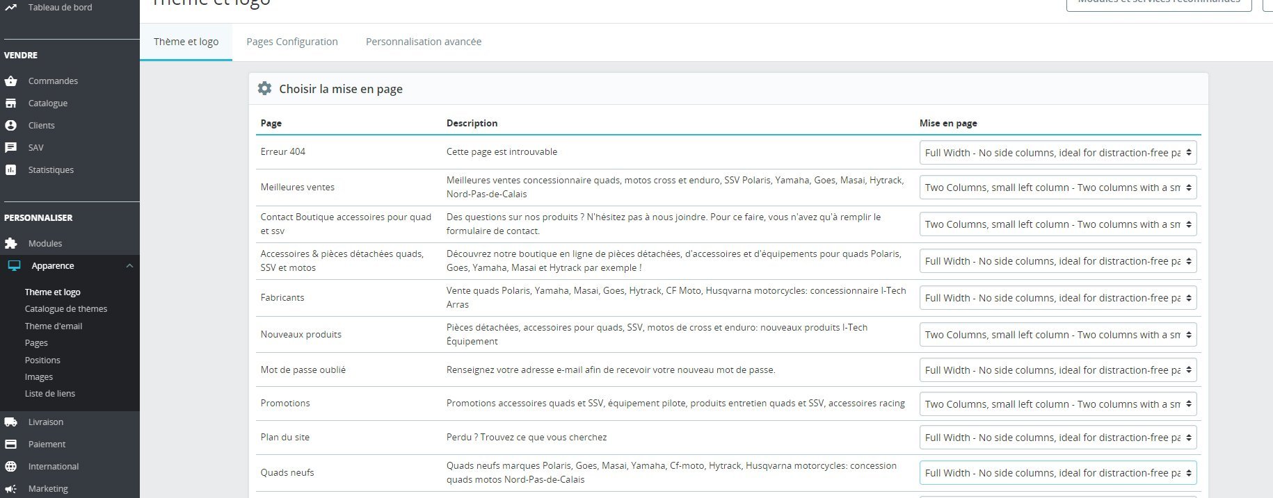1273x498 pixels.
Task: Open layout dropdown for Accessoires & pièces détachées
Action: coord(1058,261)
